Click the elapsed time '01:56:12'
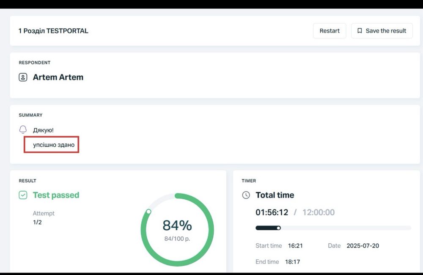The width and height of the screenshot is (423, 275). 272,212
